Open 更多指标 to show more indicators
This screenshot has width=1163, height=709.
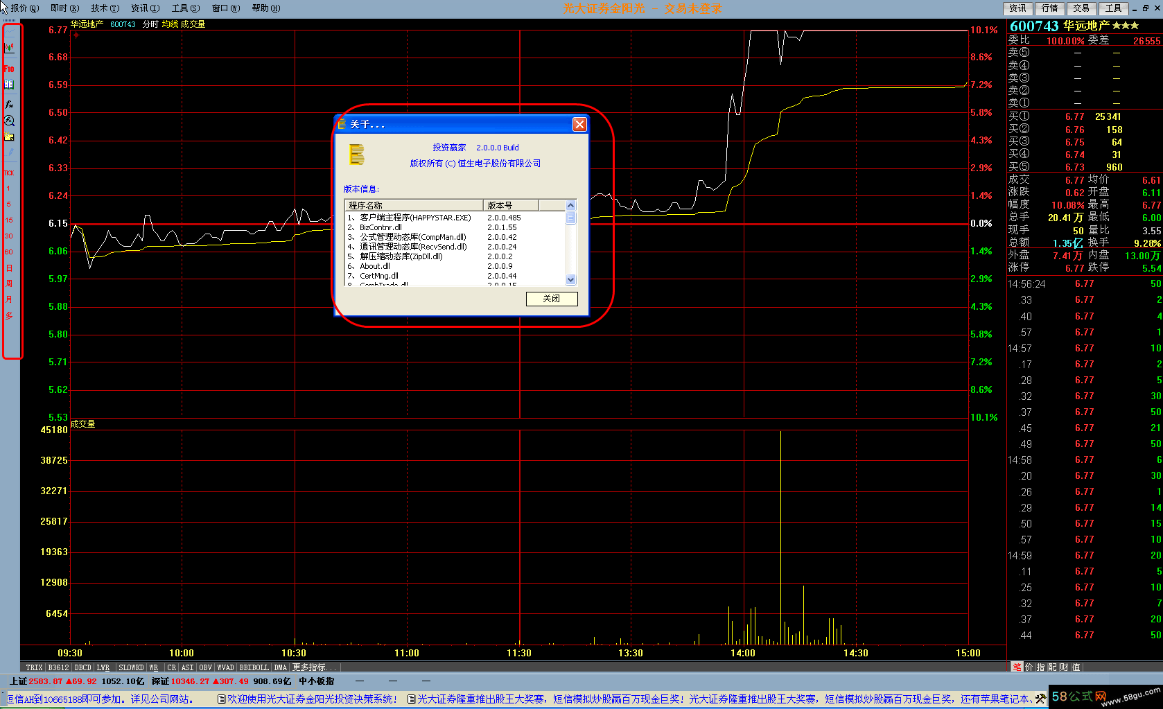313,667
